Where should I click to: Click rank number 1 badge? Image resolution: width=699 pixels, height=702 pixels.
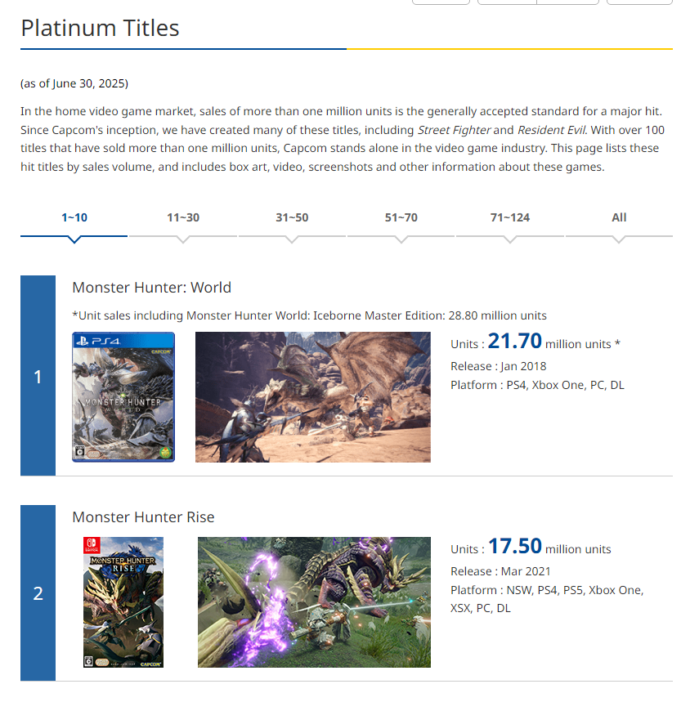[x=38, y=376]
